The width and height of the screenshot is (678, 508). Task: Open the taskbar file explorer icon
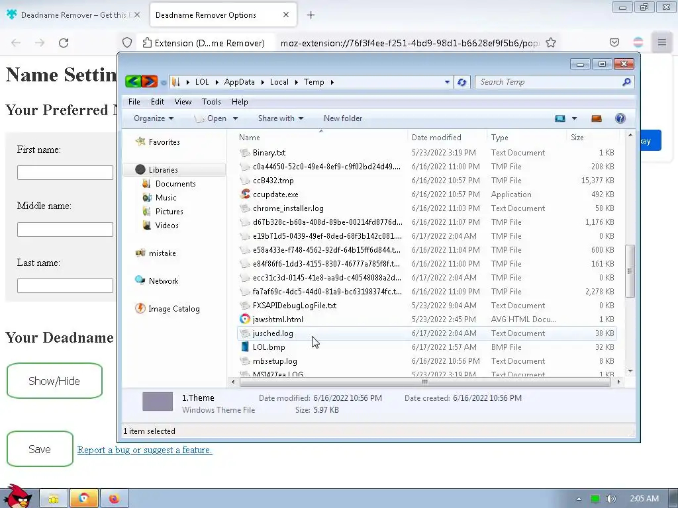pyautogui.click(x=54, y=499)
